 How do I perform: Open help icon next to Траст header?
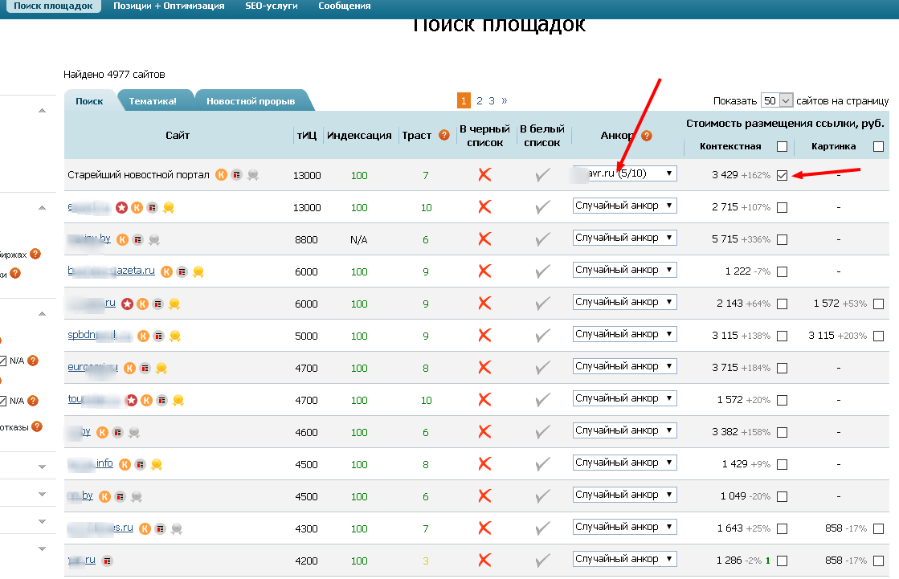click(x=444, y=136)
